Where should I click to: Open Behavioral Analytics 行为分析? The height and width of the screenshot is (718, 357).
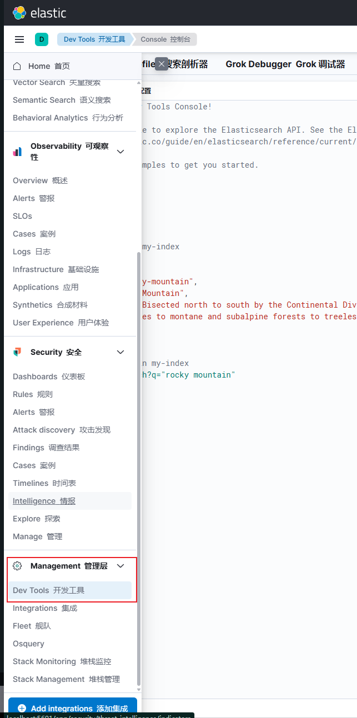(x=68, y=118)
